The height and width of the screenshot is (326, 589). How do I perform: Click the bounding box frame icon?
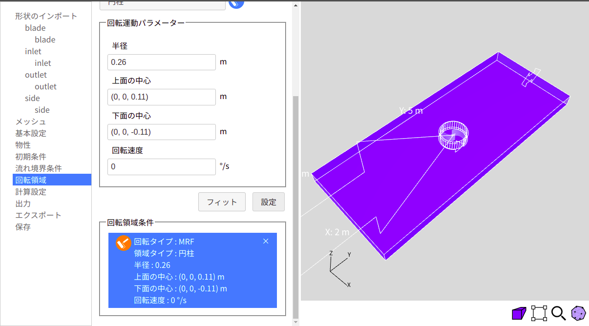[x=539, y=313]
